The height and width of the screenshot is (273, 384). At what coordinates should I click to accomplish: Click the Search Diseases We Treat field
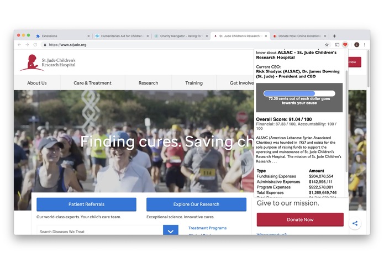point(100,230)
